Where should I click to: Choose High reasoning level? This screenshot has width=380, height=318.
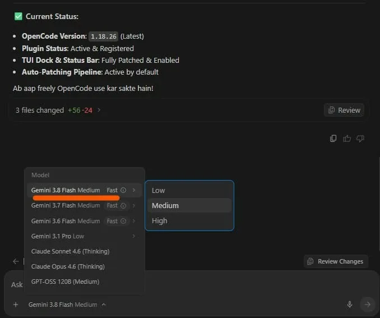point(189,221)
